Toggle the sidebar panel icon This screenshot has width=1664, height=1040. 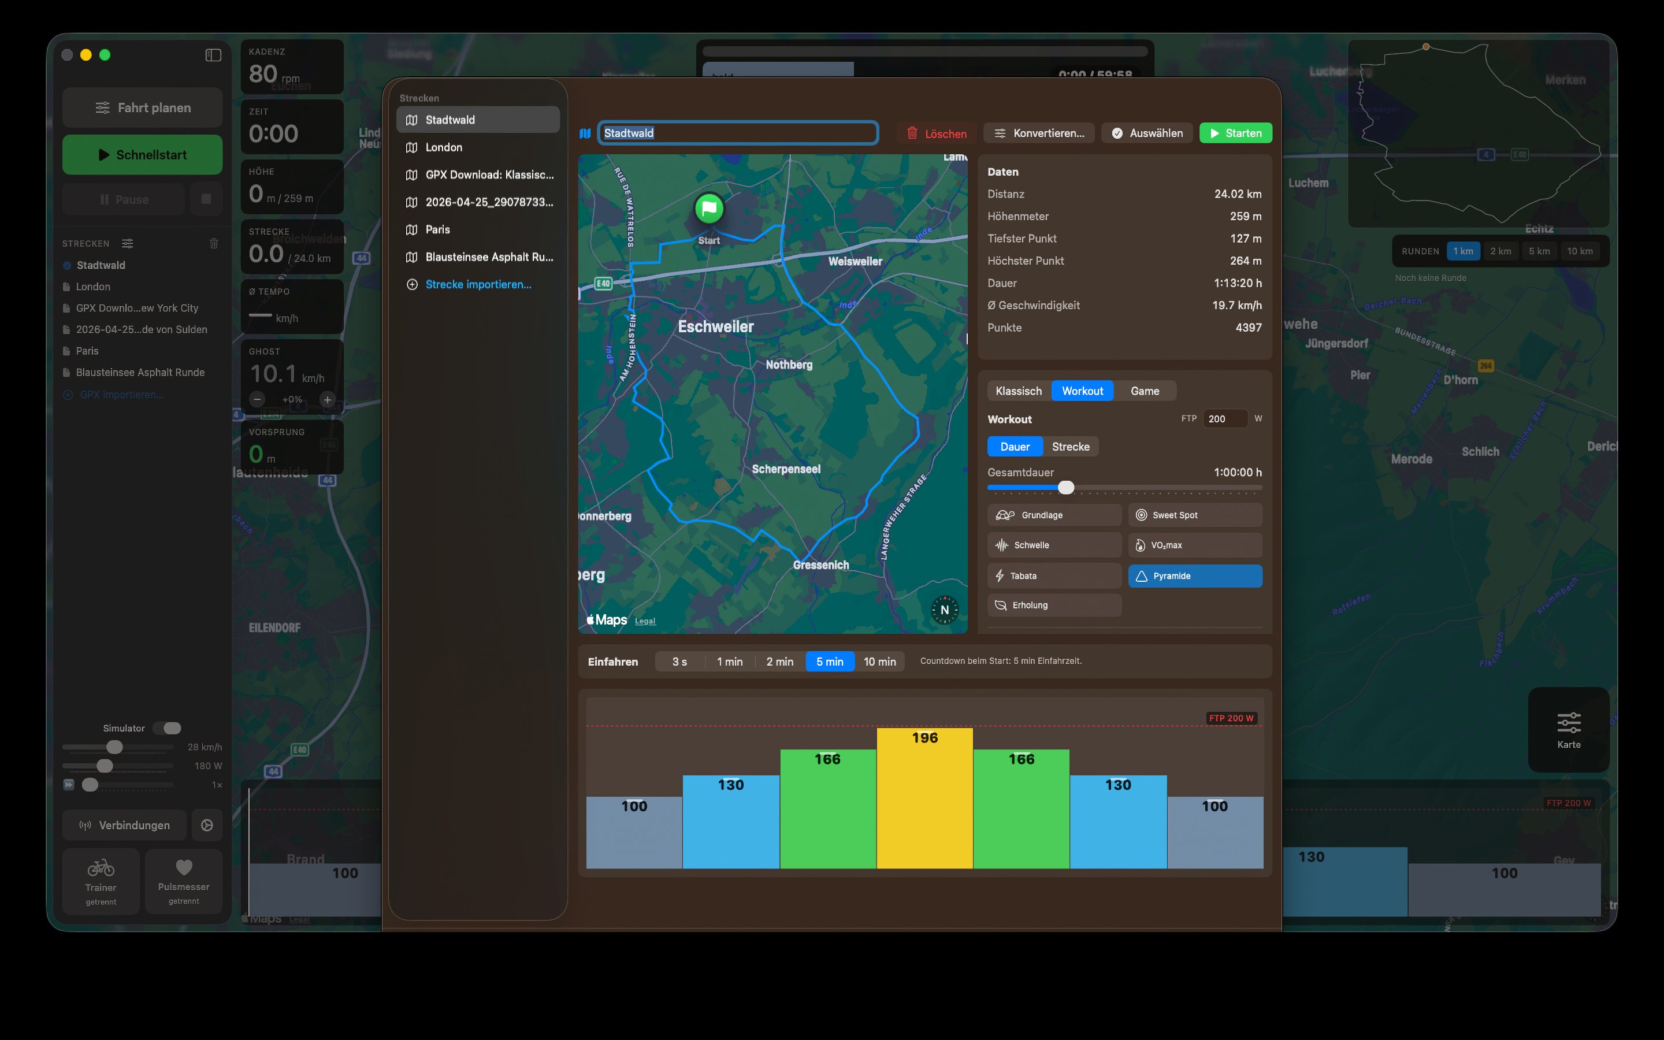(x=213, y=55)
